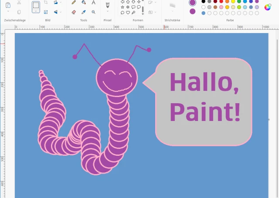
Task: Open the selection tool dropdown arrow
Action: (x=36, y=11)
